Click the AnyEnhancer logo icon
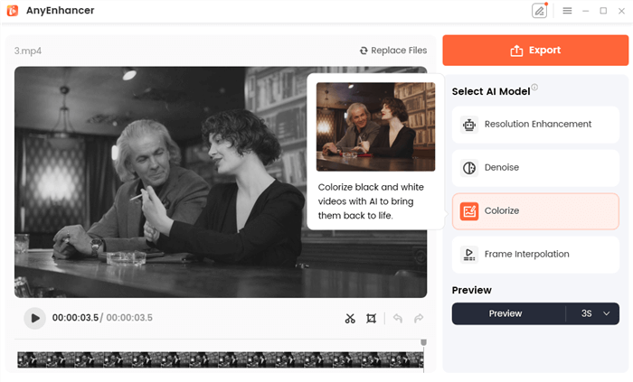Viewport: 633px width, 382px height. pyautogui.click(x=13, y=11)
